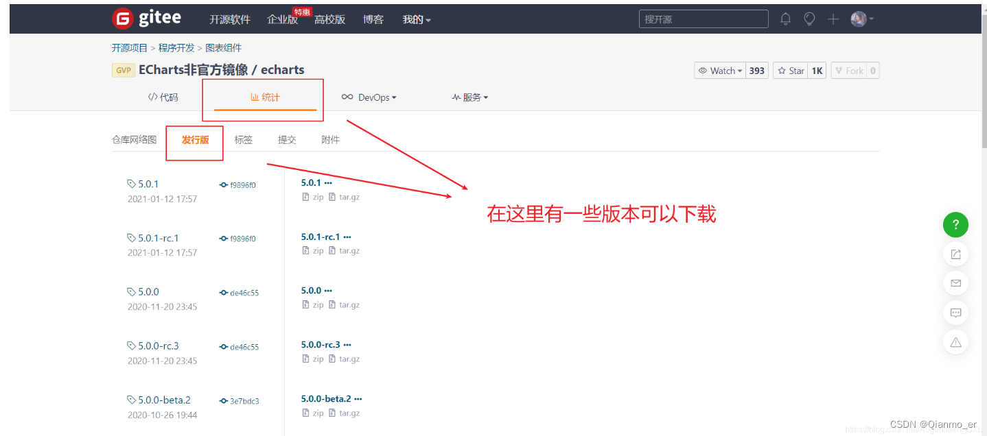This screenshot has width=987, height=436.
Task: Click the report warning triangle icon
Action: 955,342
